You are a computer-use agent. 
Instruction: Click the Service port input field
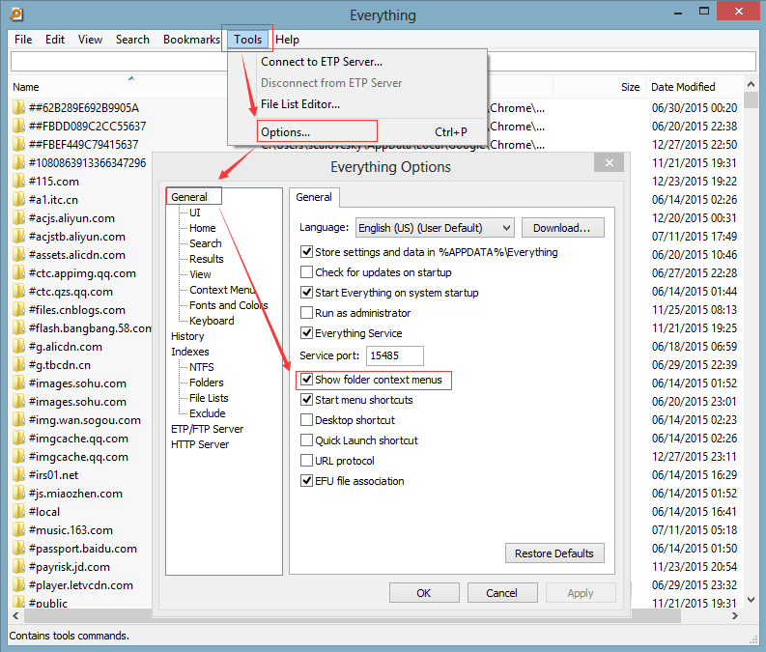(395, 355)
